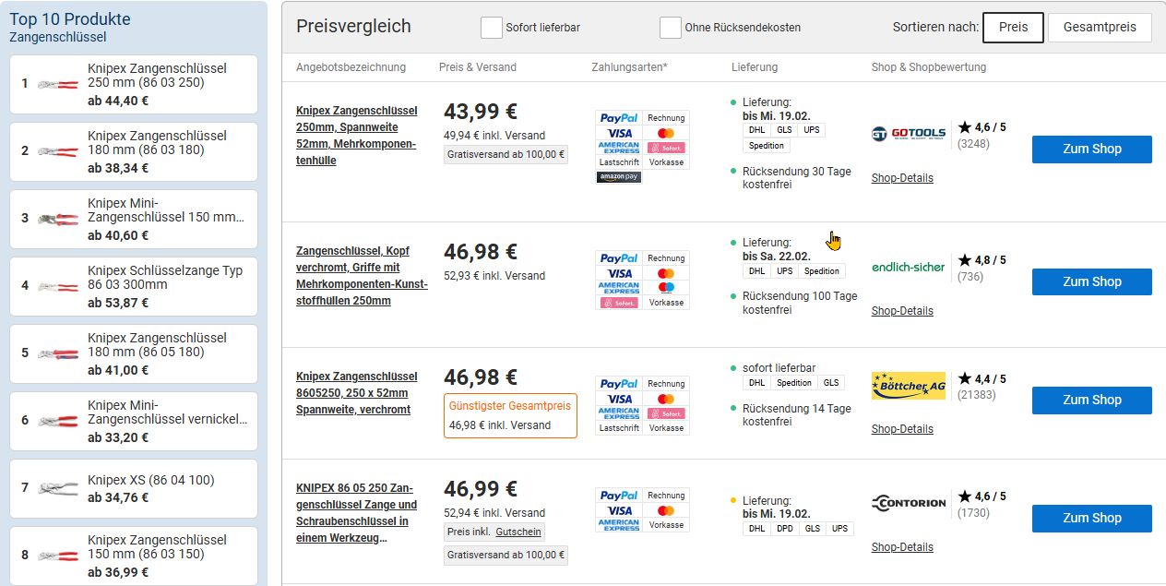Click the PayPal icon in the Contorion offer
Viewport: 1166px width, 586px height.
pyautogui.click(x=619, y=496)
